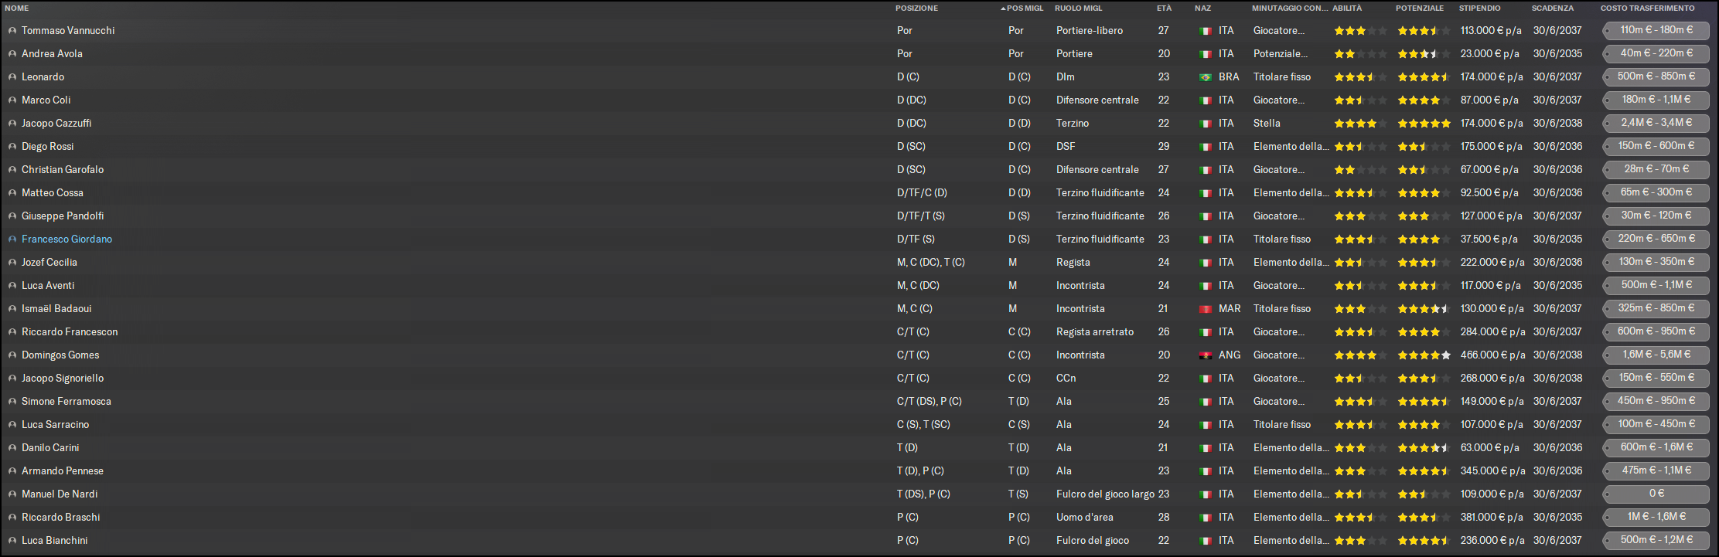Image resolution: width=1719 pixels, height=557 pixels.
Task: Click the Italy flag in Riccardo Braschi's row
Action: 1205,518
